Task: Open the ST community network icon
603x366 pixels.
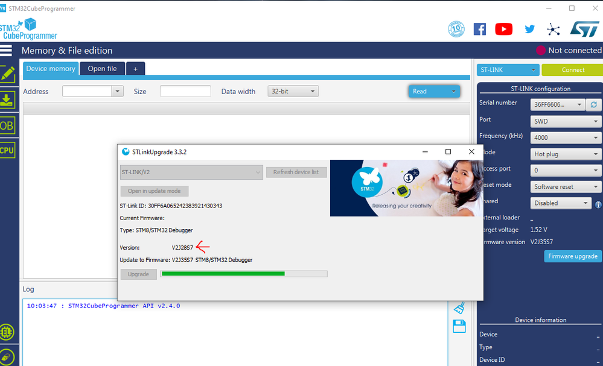Action: coord(553,29)
